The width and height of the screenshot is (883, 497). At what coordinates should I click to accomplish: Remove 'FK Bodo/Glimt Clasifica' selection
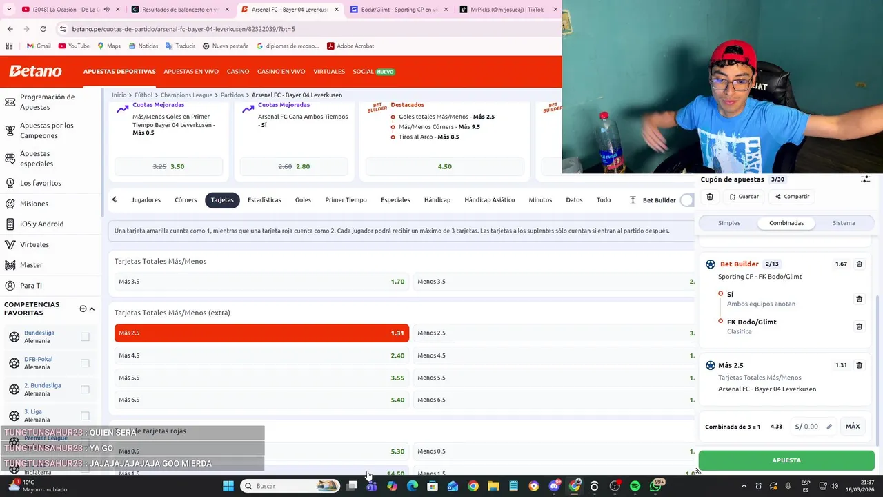[859, 327]
